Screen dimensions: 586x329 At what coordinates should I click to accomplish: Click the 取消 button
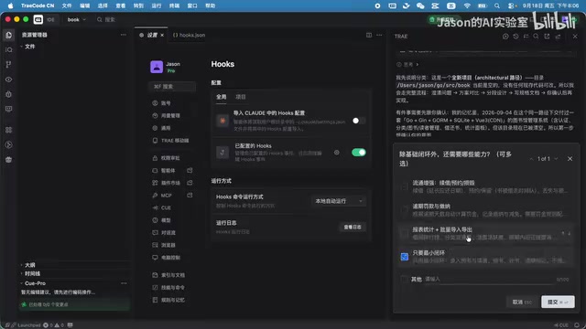click(522, 302)
